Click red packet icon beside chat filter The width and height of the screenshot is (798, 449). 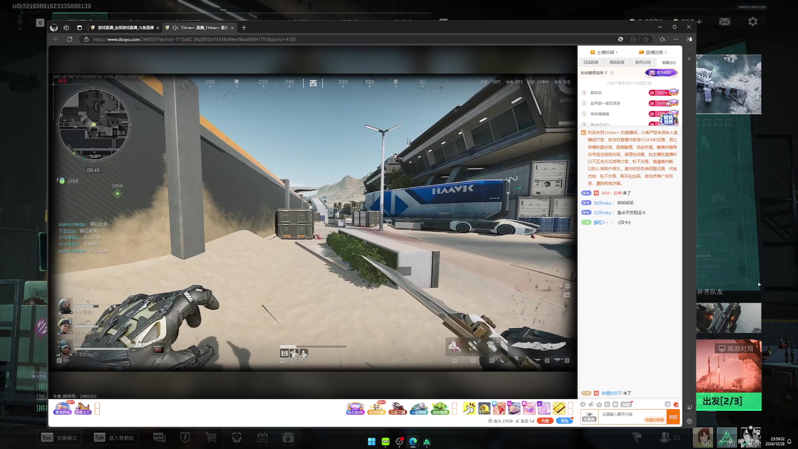pyautogui.click(x=675, y=405)
